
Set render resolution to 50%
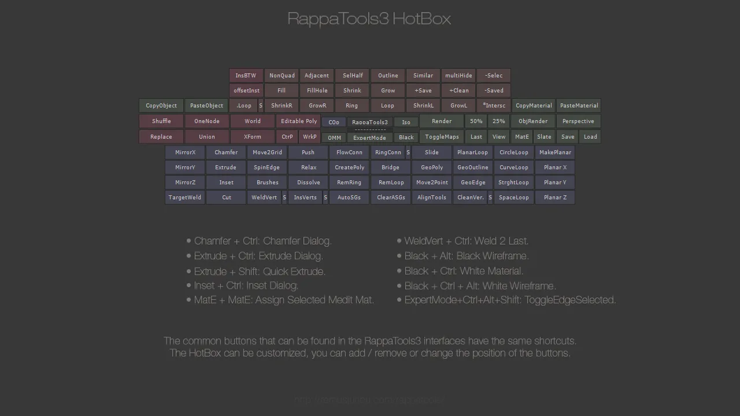click(x=476, y=121)
